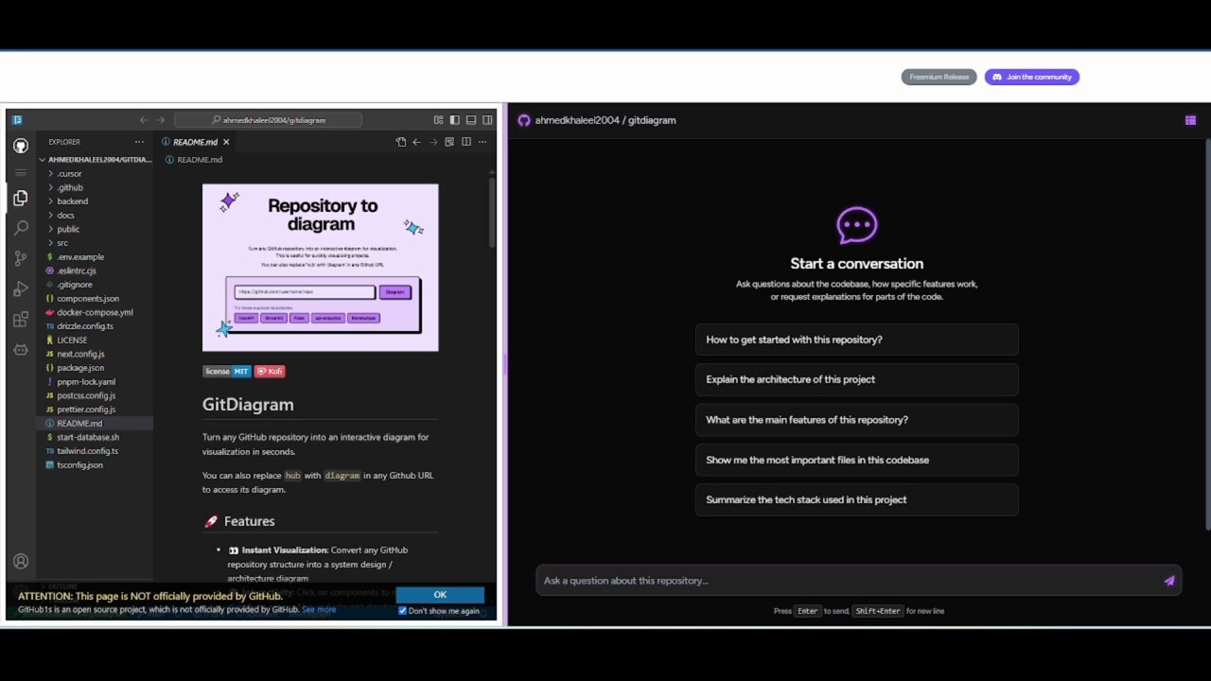
Task: Open the Source Control view icon
Action: click(x=21, y=258)
